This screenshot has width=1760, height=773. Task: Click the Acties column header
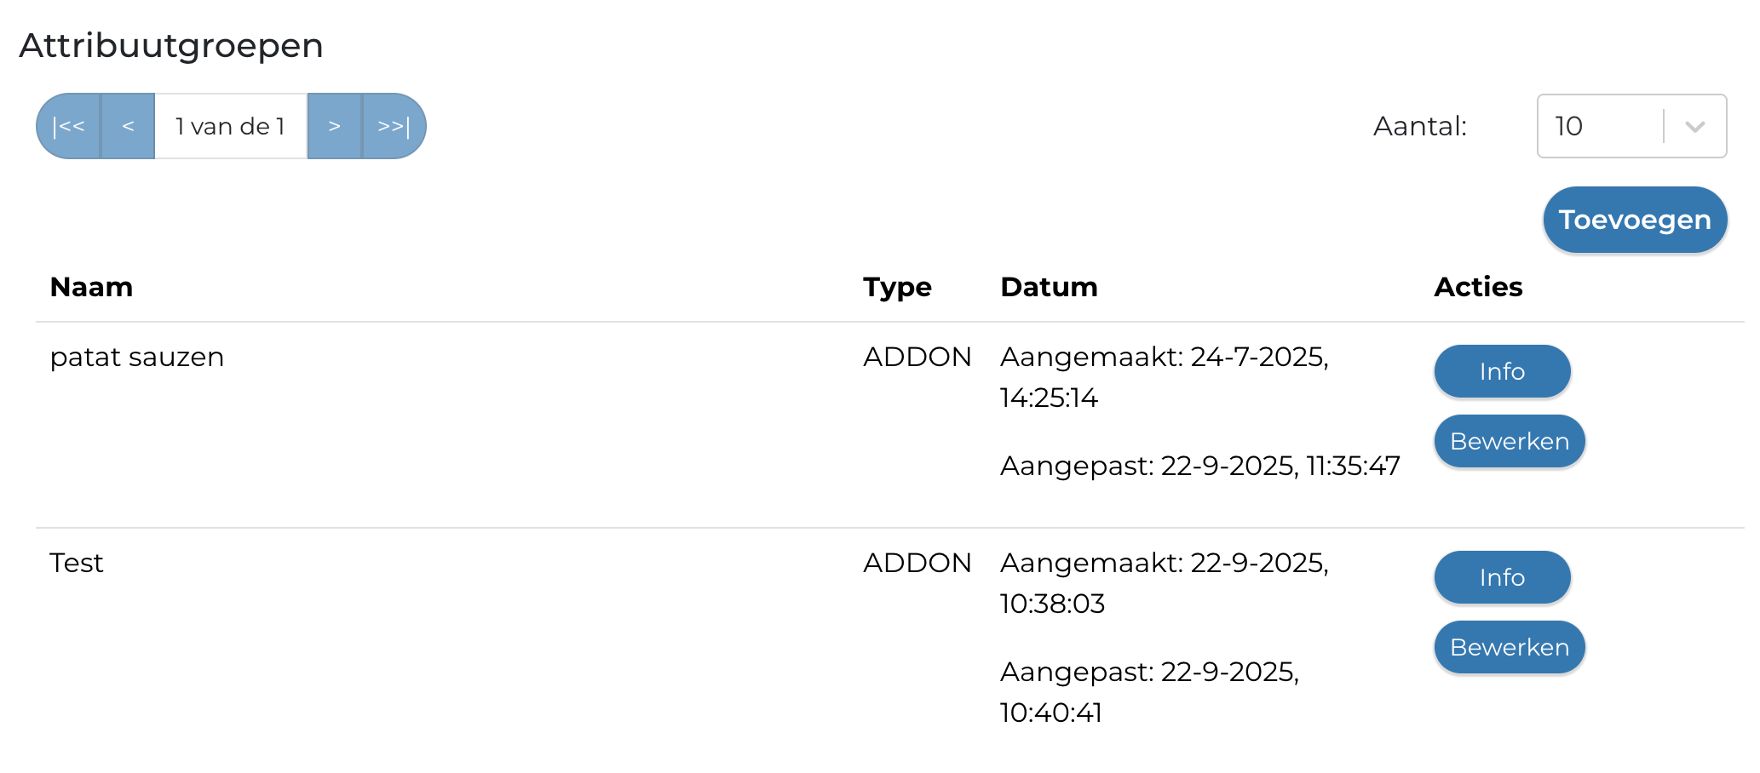(1478, 287)
